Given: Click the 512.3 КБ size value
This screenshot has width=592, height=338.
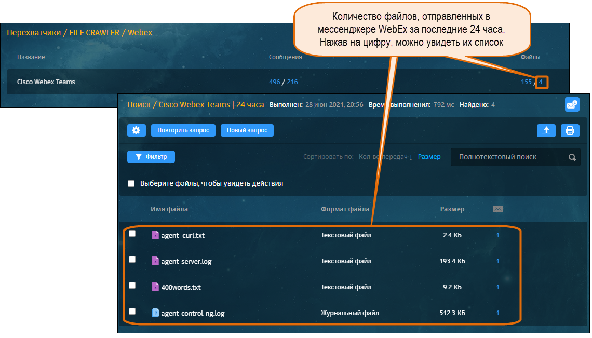Looking at the screenshot, I should coord(452,313).
